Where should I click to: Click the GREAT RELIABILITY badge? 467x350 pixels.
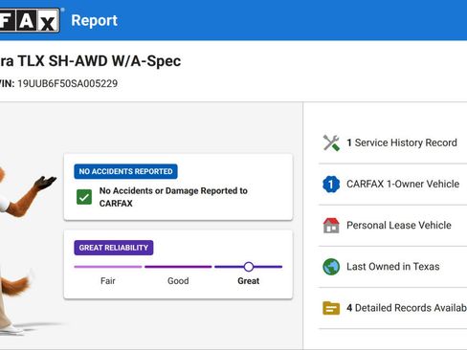click(114, 248)
